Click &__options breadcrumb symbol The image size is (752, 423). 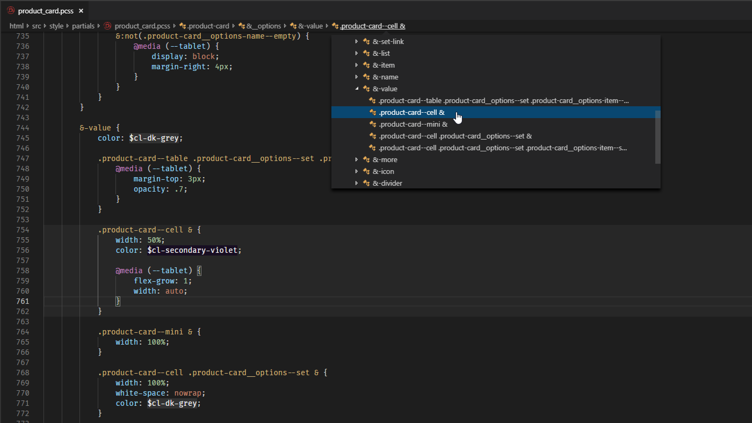[x=264, y=26]
